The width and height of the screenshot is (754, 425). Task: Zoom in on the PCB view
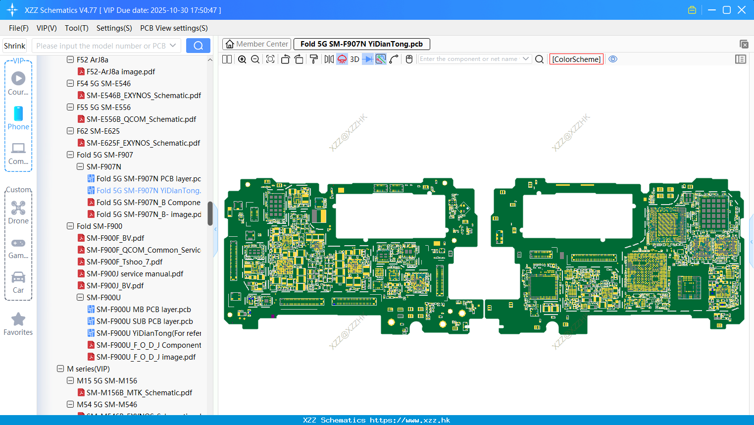click(242, 59)
